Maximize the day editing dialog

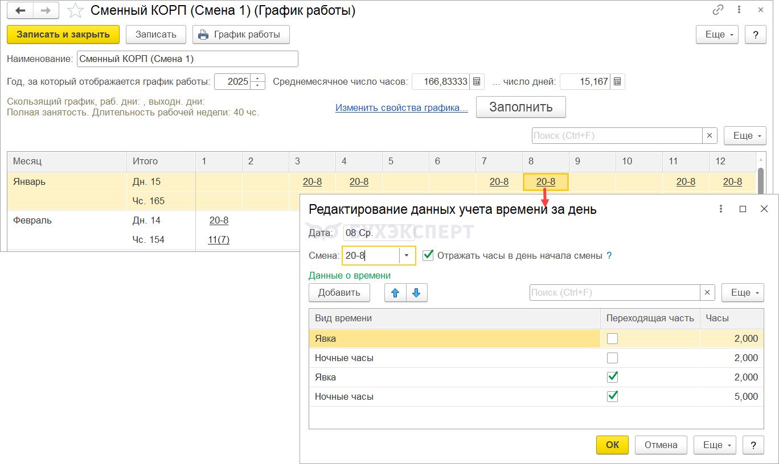[743, 209]
